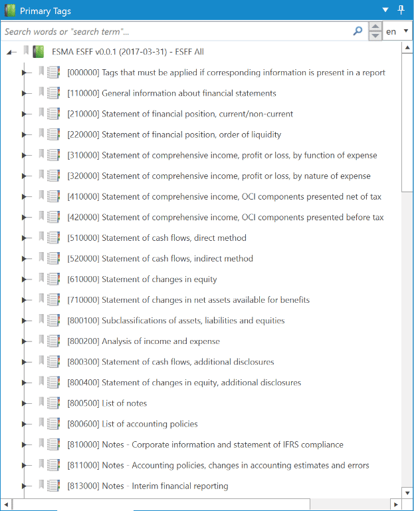Click the sheet icon of [610000] changes in equity
Screen dimensions: 414x511
coord(53,279)
